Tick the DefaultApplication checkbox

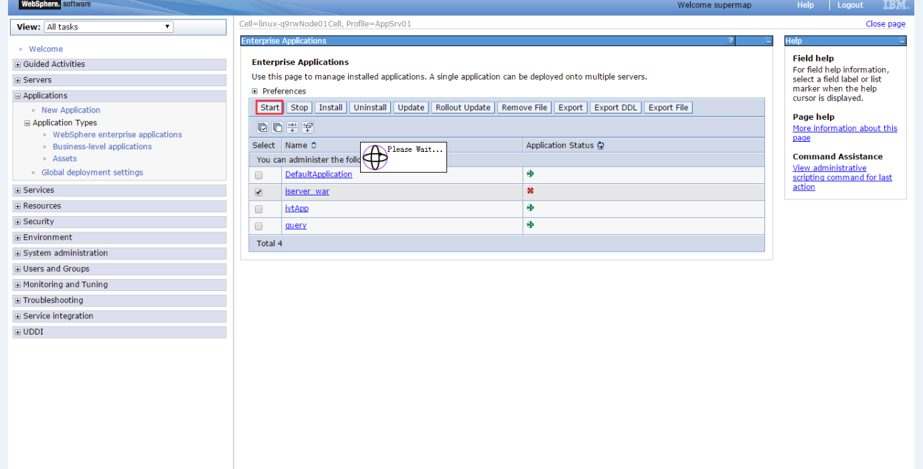pos(258,175)
